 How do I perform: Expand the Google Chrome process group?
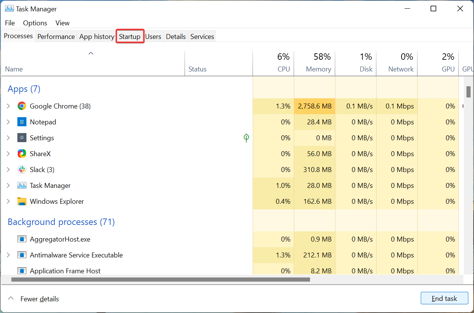pos(8,106)
